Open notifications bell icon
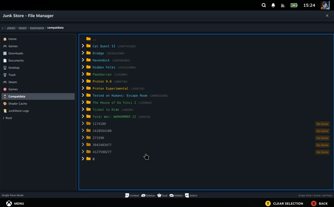This screenshot has width=334, height=207. pyautogui.click(x=273, y=5)
